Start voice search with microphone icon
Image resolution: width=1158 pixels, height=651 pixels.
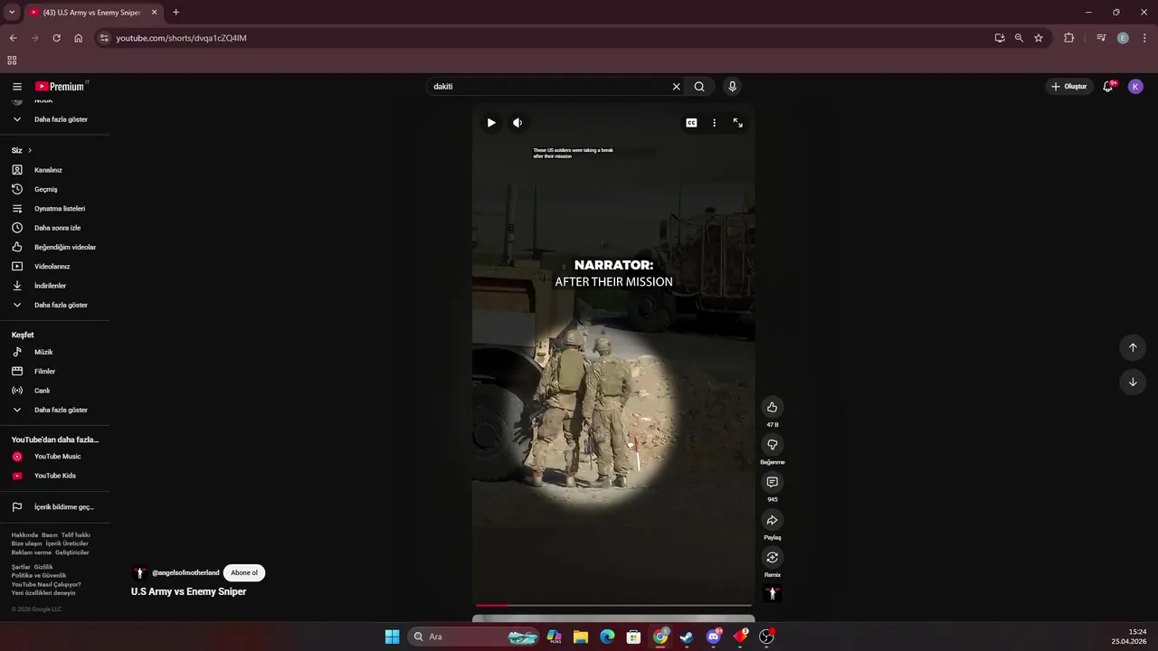[x=732, y=87]
